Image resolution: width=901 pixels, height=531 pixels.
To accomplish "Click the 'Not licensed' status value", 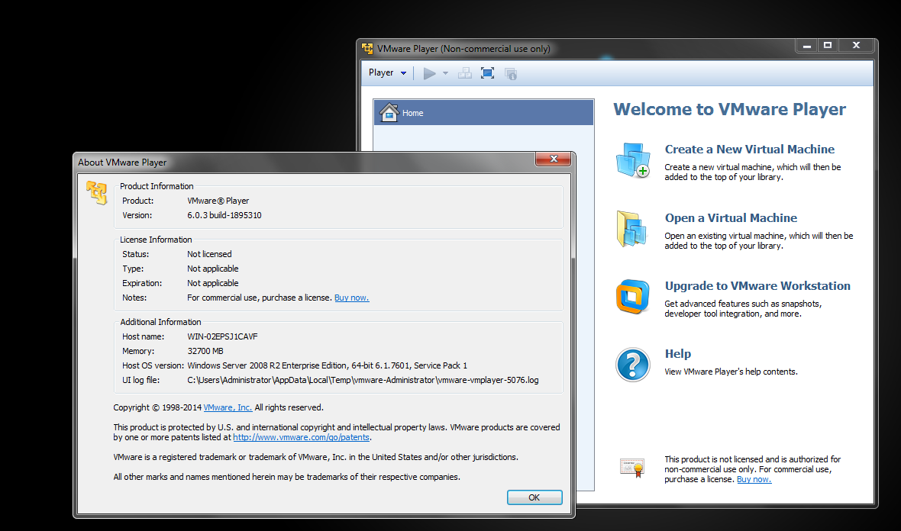I will click(x=209, y=254).
